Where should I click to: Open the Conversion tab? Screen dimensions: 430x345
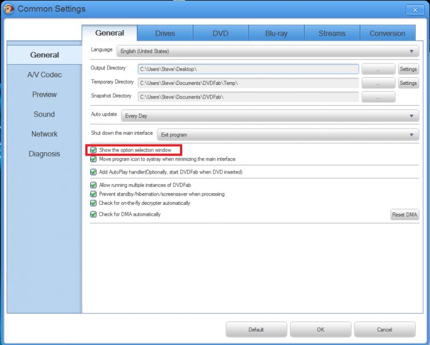click(x=387, y=33)
